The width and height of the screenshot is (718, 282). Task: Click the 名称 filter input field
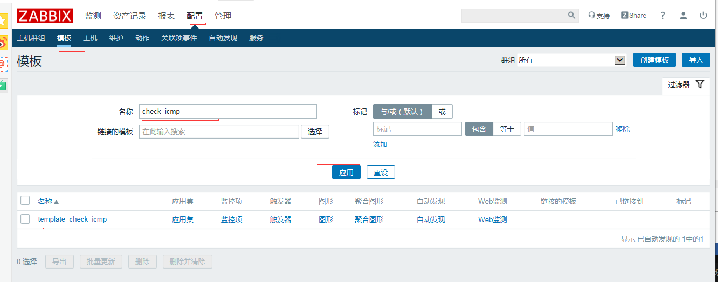point(227,112)
